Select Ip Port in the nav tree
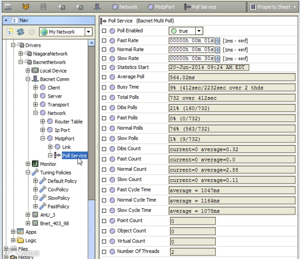 pos(62,130)
